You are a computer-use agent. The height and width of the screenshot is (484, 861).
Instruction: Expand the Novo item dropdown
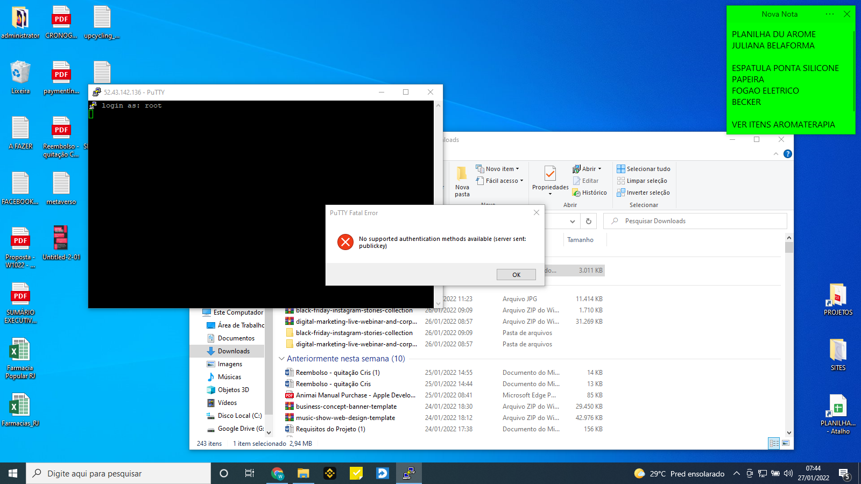(498, 169)
